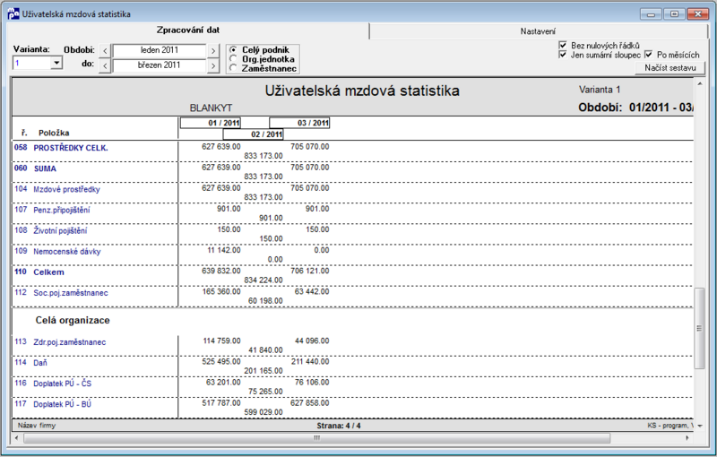Image resolution: width=717 pixels, height=457 pixels.
Task: Click the Celá organizace section heading
Action: 73,321
